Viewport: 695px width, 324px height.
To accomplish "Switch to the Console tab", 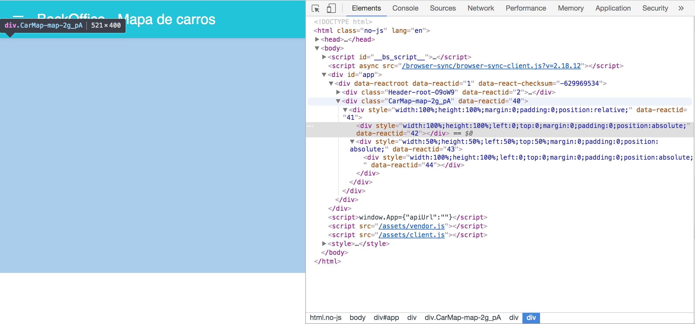I will pyautogui.click(x=405, y=8).
